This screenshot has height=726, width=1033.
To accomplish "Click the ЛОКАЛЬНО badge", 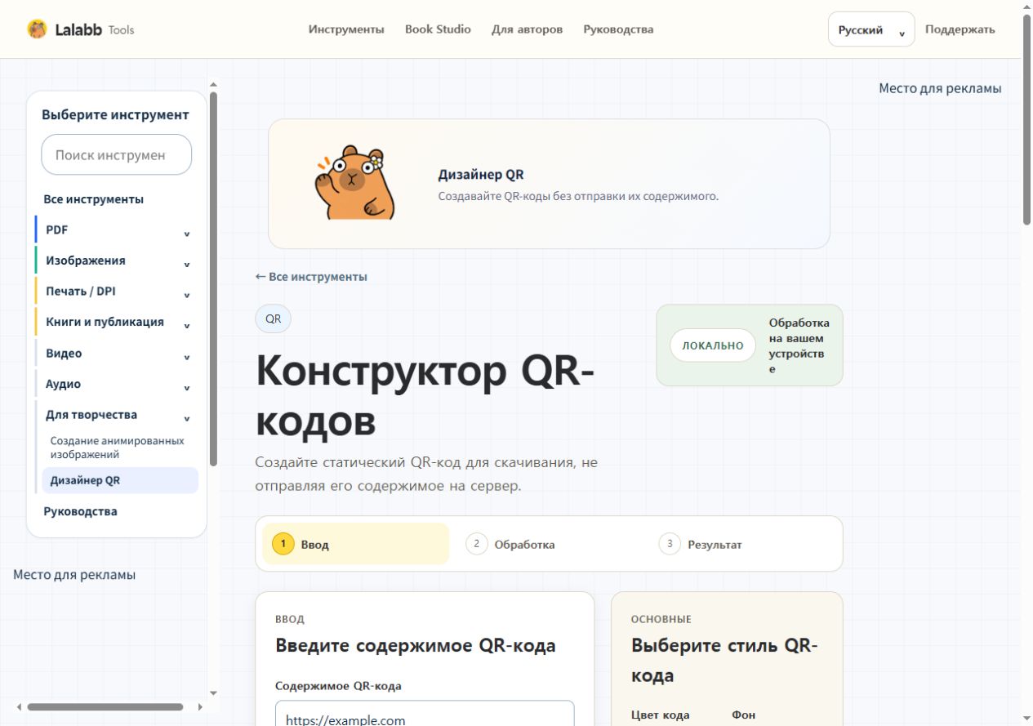I will point(713,345).
